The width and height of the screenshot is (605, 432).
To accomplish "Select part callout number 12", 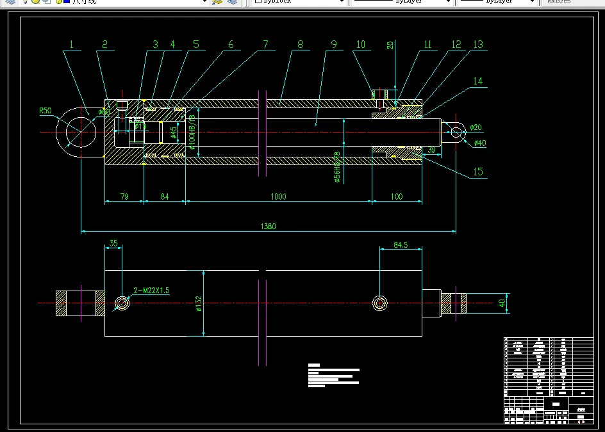I will (456, 45).
